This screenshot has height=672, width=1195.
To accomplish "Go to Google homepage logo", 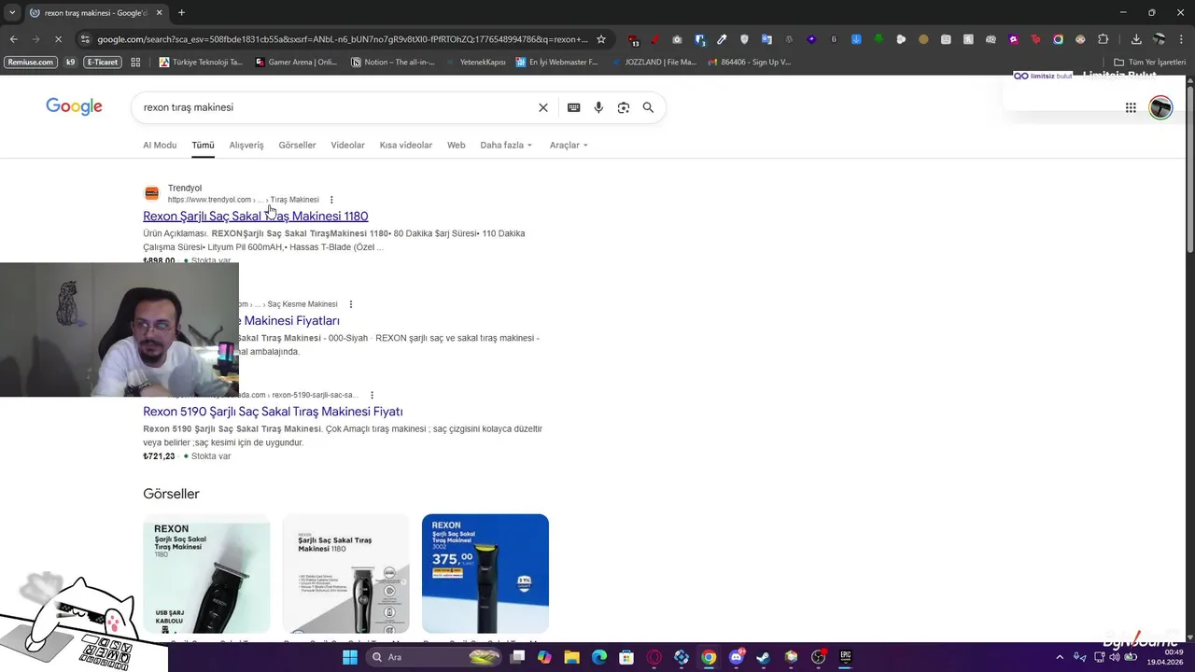I will 74,106.
